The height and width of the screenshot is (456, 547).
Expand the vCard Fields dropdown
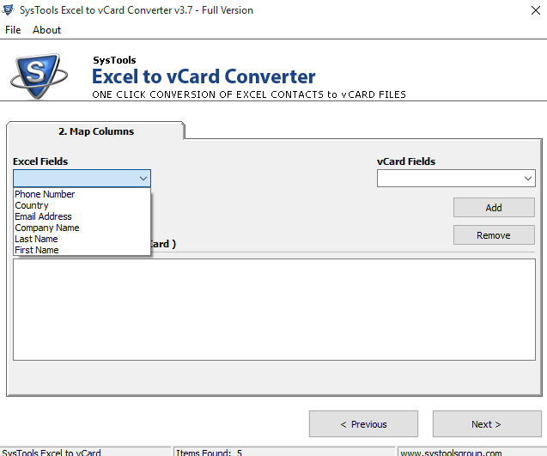[456, 179]
